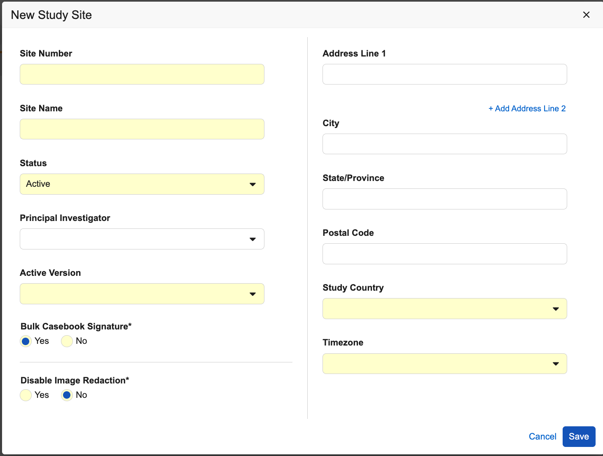Image resolution: width=603 pixels, height=456 pixels.
Task: Open the Timezone dropdown
Action: pos(444,364)
